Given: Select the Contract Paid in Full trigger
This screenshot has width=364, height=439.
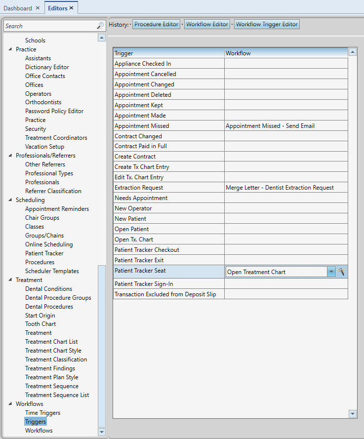Looking at the screenshot, I should pos(231,146).
